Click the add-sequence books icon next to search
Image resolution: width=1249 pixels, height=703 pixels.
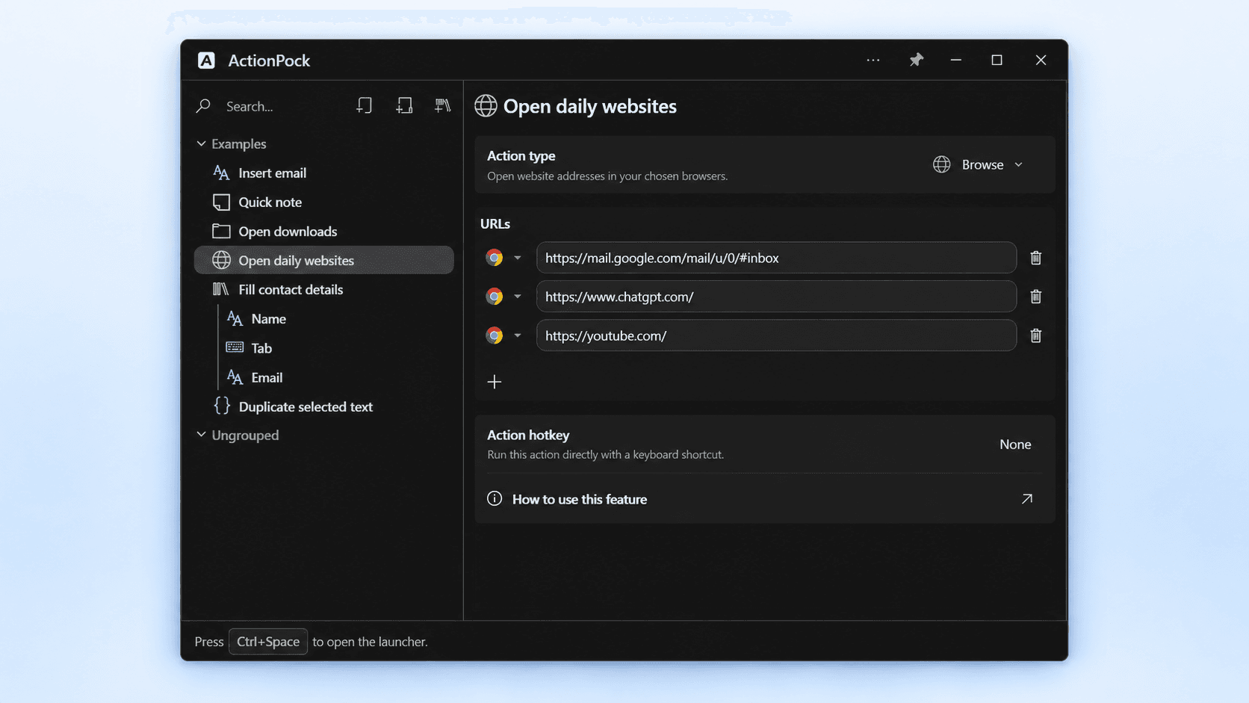click(x=443, y=105)
